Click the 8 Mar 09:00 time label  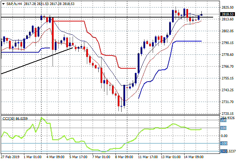(x=124, y=157)
